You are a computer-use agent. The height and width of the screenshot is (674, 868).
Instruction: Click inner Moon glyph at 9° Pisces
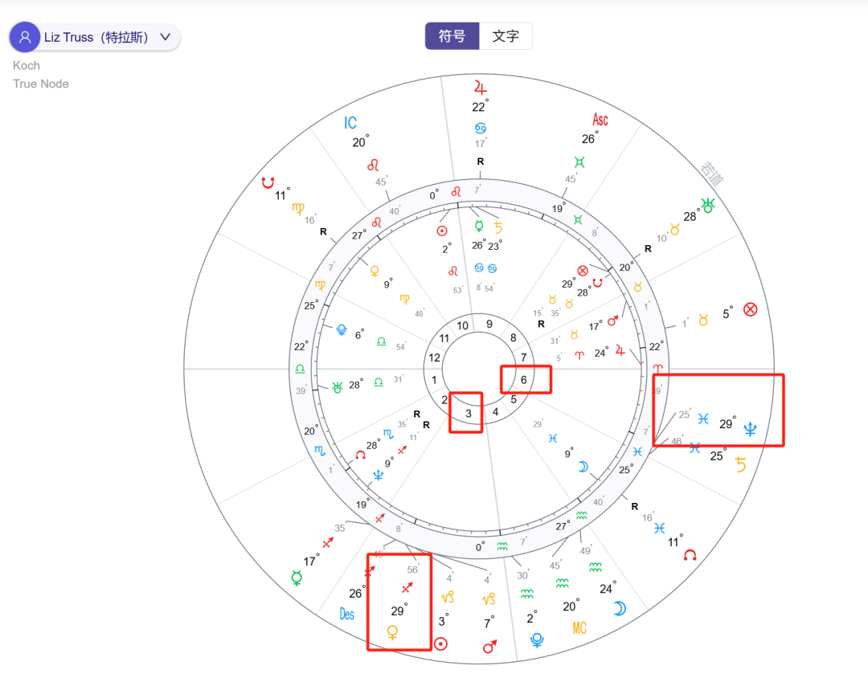[x=583, y=467]
